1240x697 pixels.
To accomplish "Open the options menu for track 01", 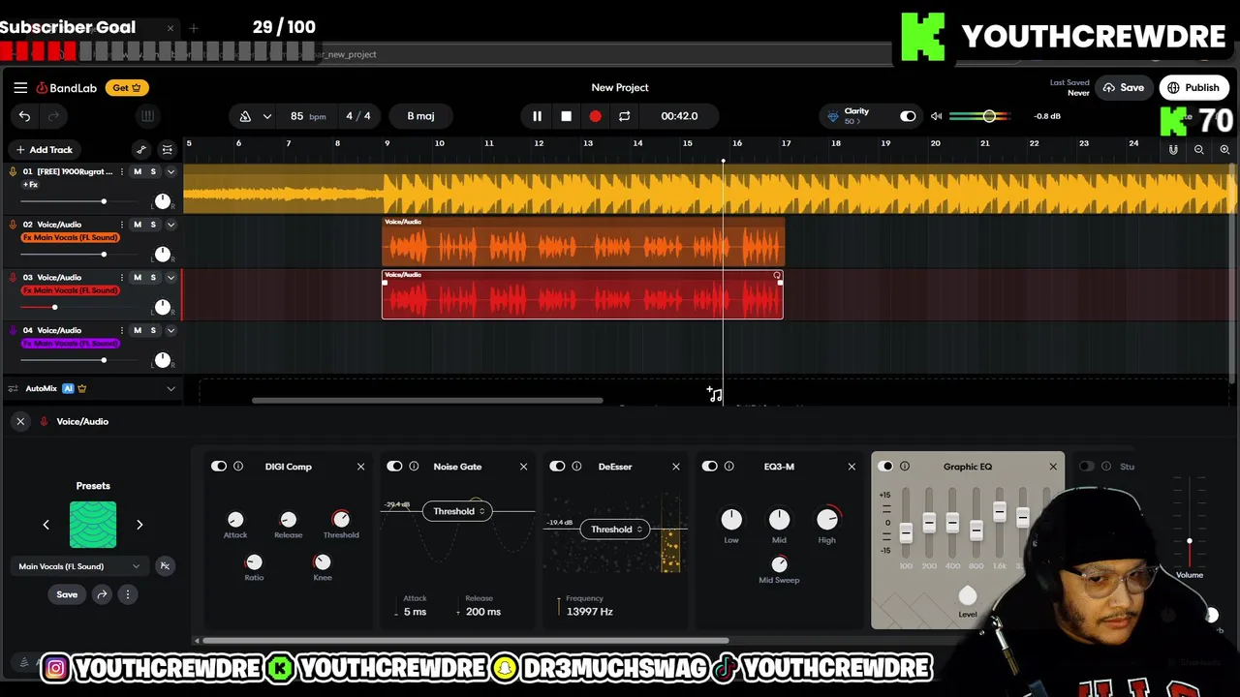I will (x=121, y=171).
